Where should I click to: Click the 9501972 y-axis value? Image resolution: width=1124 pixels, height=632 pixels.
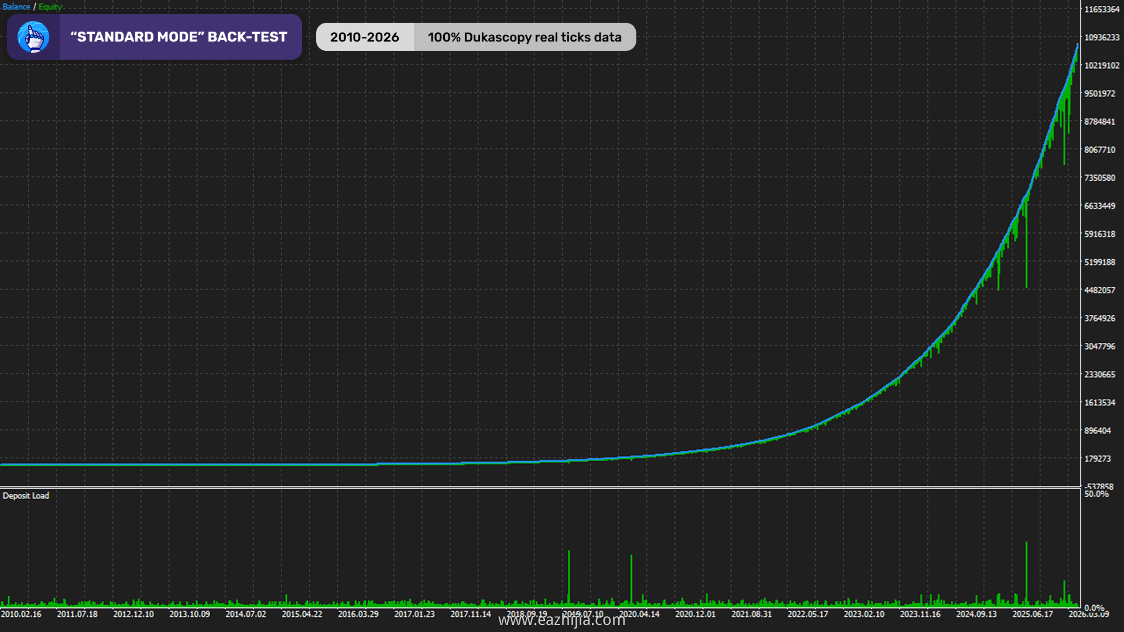pos(1100,94)
